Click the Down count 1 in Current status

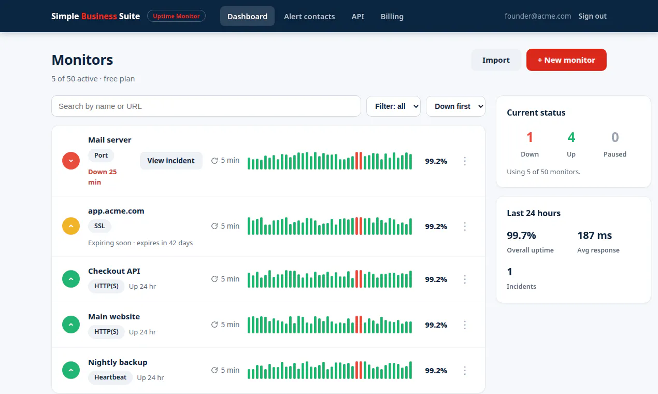[x=530, y=137]
